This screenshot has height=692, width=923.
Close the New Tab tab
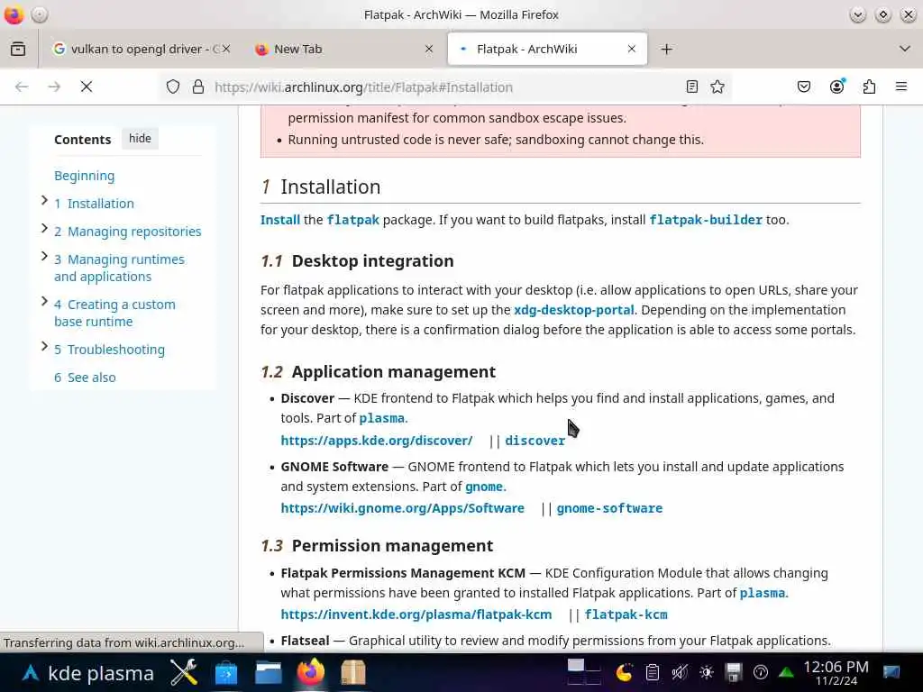tap(429, 49)
